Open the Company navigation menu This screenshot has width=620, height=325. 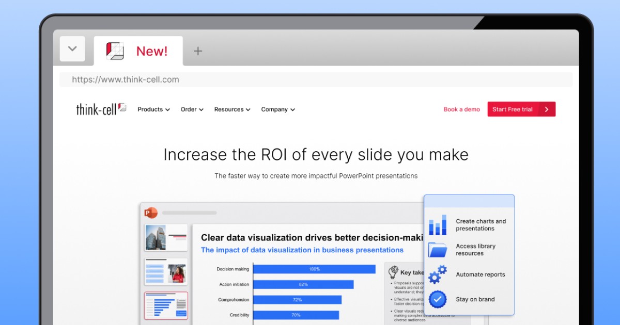click(278, 109)
